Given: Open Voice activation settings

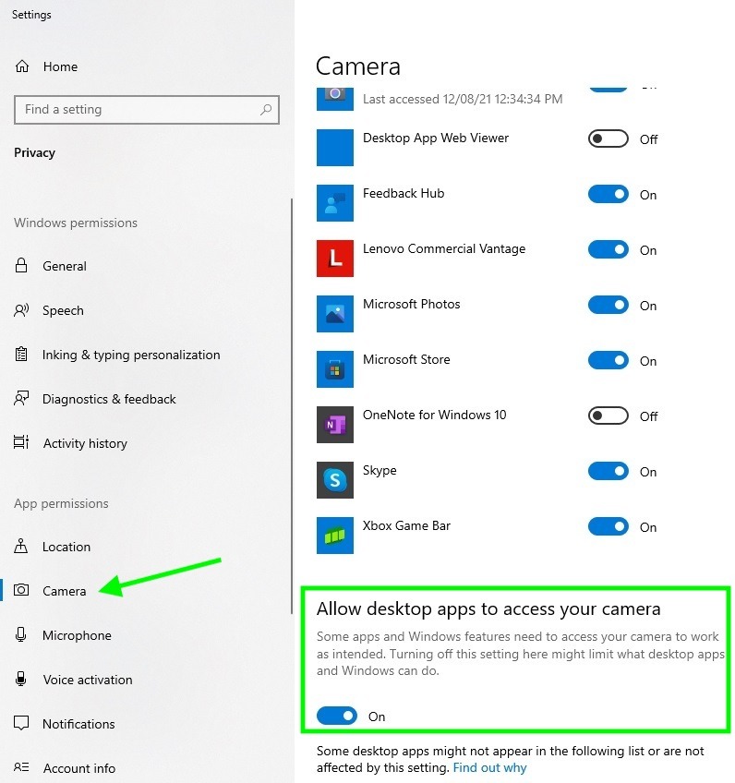Looking at the screenshot, I should click(x=88, y=680).
